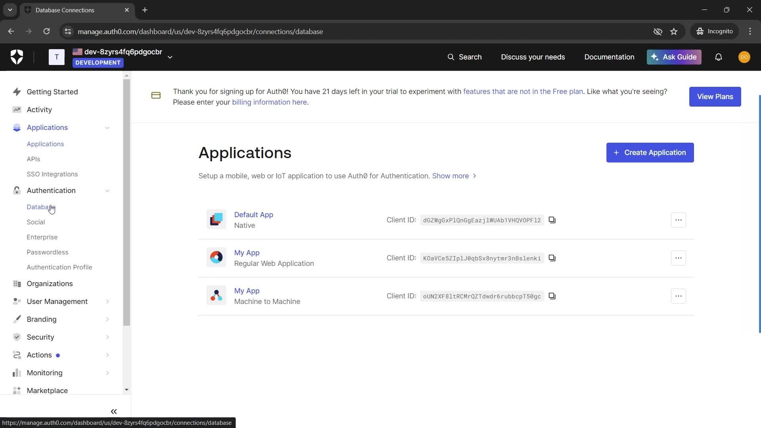Click the browser address bar URL
The image size is (761, 428).
(200, 31)
